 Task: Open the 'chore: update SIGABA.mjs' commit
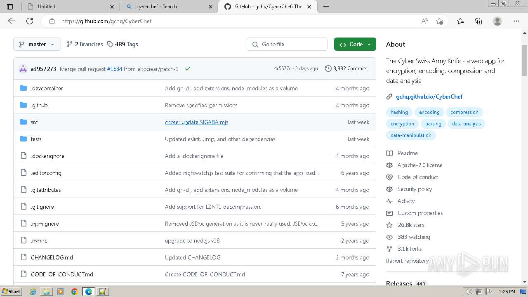coord(196,122)
